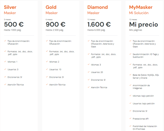Choose the MyMasker plan title
Viewport: 164px width, 131px height.
pos(141,7)
